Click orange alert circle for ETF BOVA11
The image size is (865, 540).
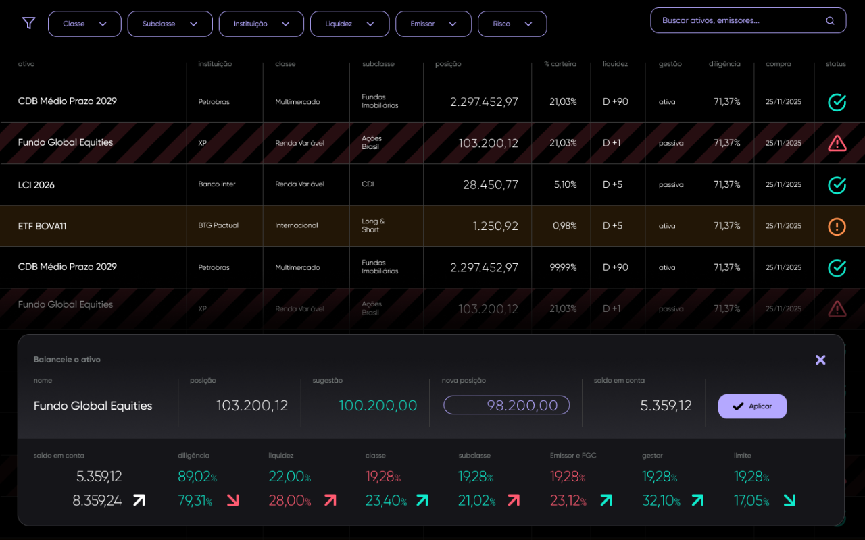pos(837,226)
